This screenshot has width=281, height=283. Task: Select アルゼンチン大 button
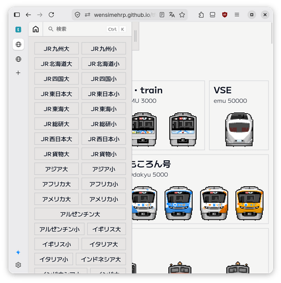coord(80,214)
